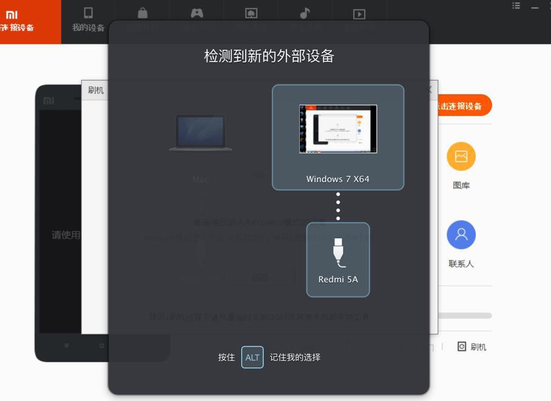This screenshot has height=401, width=551.
Task: Open My Devices tab in Mi assistant
Action: point(88,20)
